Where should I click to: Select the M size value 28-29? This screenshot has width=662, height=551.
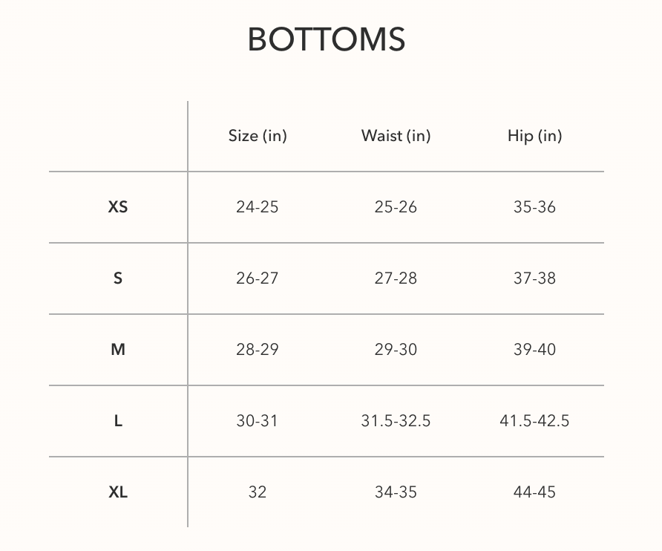[x=258, y=350]
